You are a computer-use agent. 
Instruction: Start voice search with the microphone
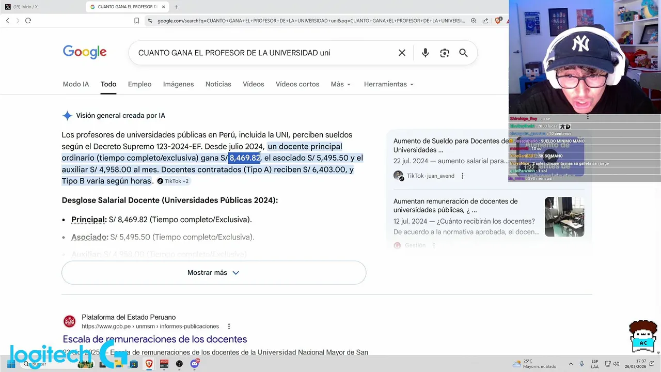[x=425, y=53]
